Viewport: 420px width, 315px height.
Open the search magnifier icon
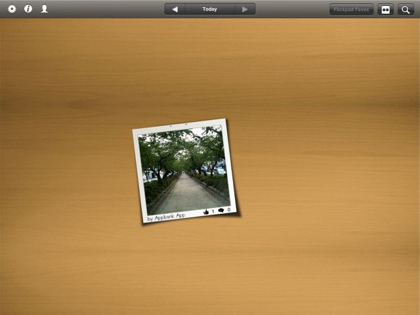point(406,9)
